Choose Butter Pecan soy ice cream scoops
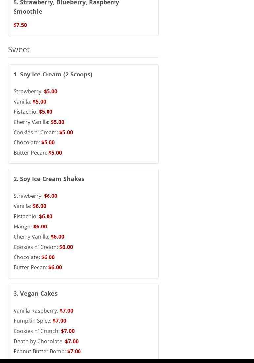254x363 pixels. click(38, 153)
